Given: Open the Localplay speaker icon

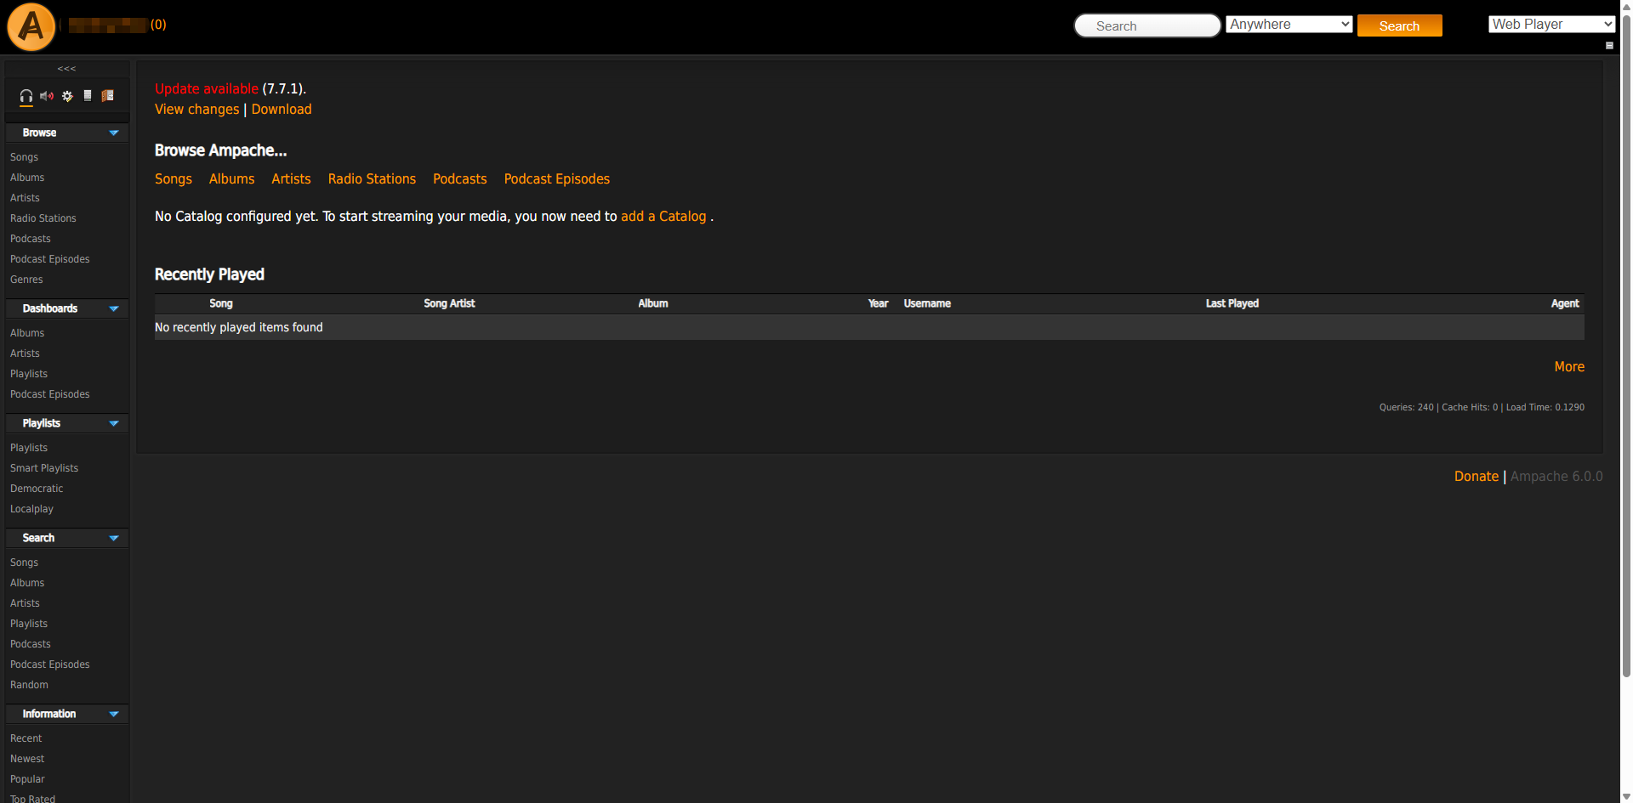Looking at the screenshot, I should pos(47,96).
